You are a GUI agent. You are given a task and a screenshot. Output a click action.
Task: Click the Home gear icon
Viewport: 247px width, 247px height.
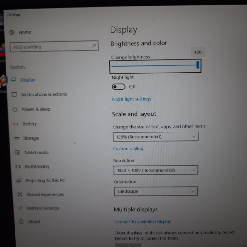click(x=12, y=32)
